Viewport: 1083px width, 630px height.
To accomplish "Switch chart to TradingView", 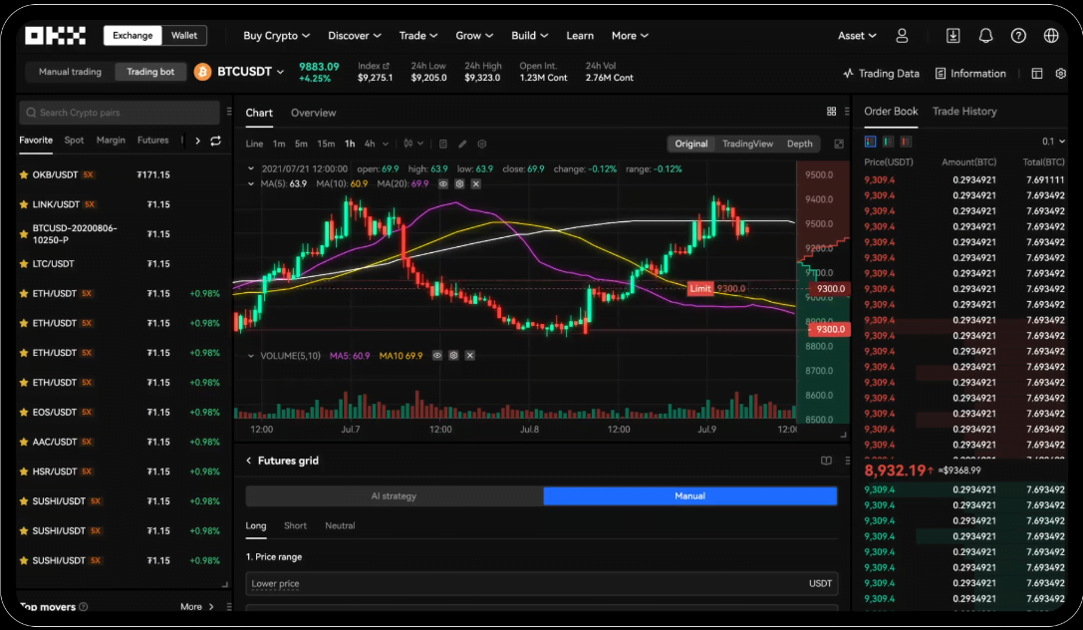I will pyautogui.click(x=747, y=144).
